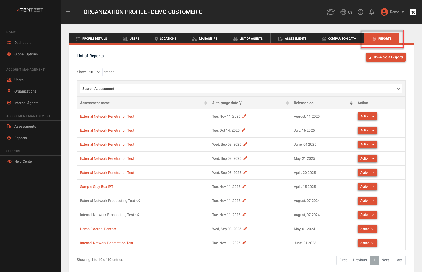Switch to the Profile Details tab

(x=92, y=39)
